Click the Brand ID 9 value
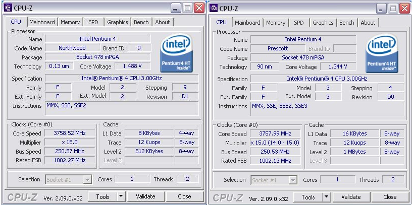The height and width of the screenshot is (205, 412). click(139, 48)
